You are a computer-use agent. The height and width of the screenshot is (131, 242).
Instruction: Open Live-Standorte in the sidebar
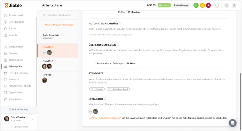point(16,22)
